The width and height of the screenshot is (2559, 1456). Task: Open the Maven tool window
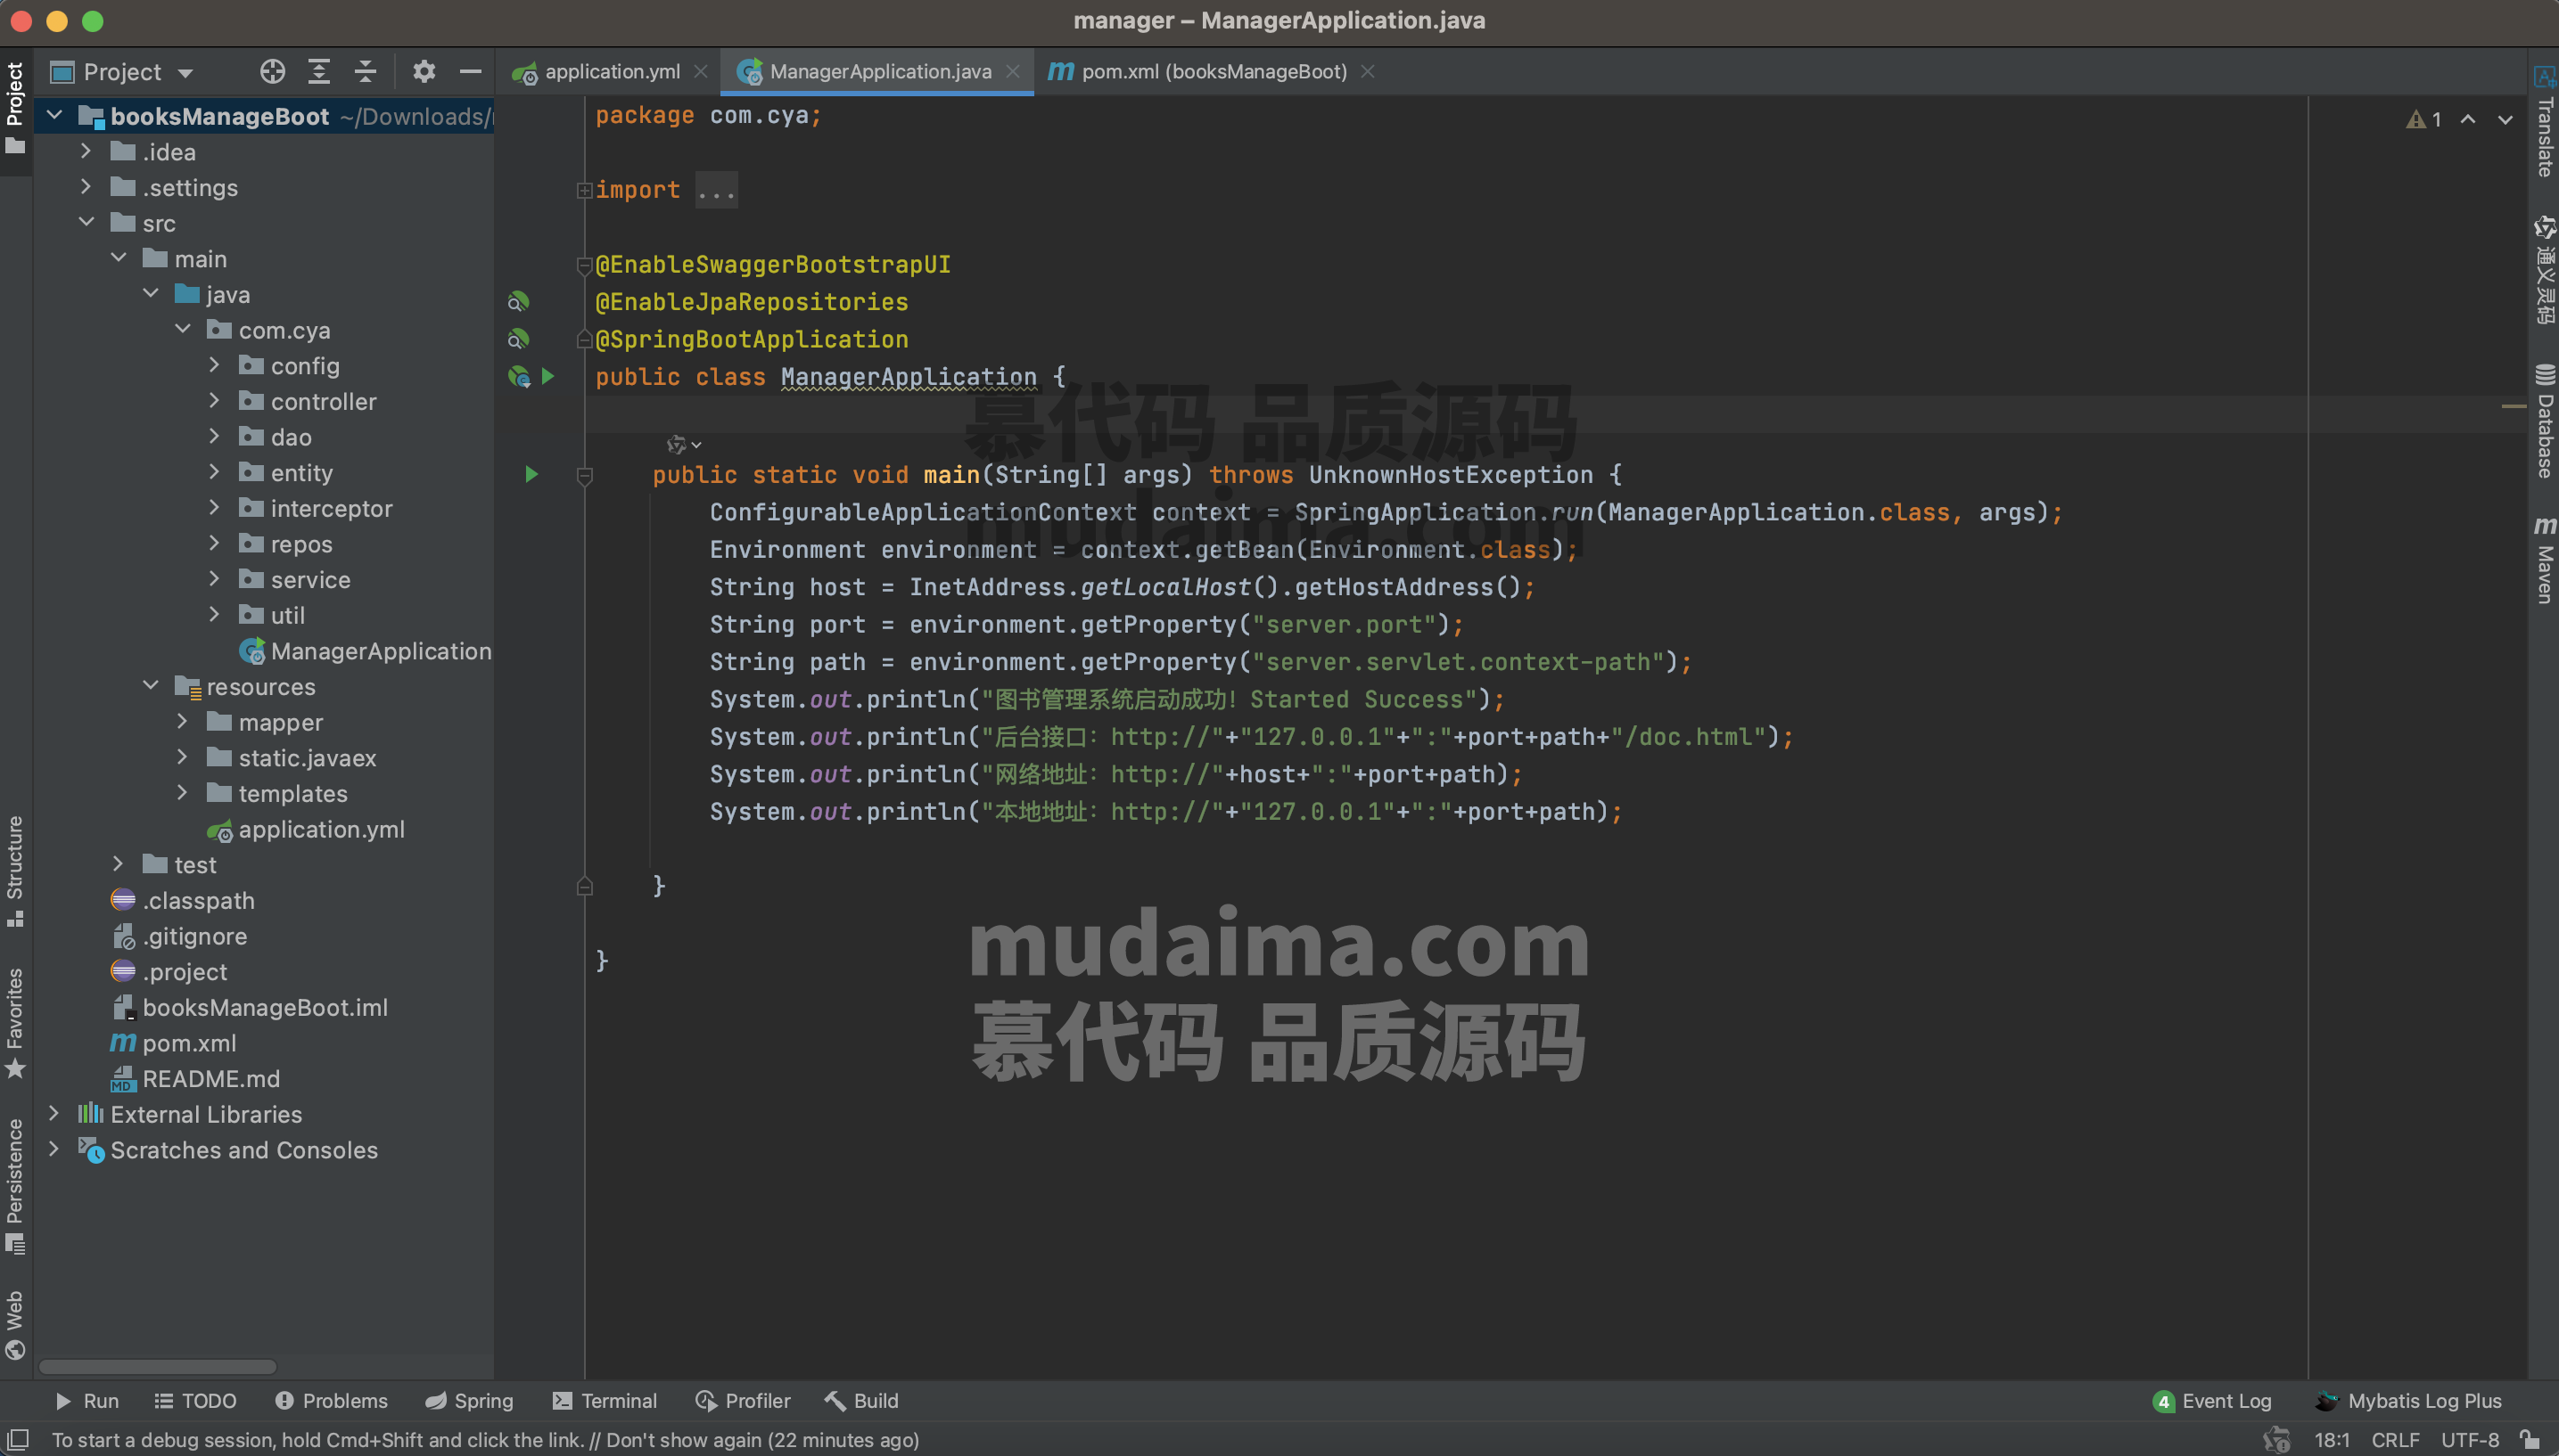(2544, 560)
